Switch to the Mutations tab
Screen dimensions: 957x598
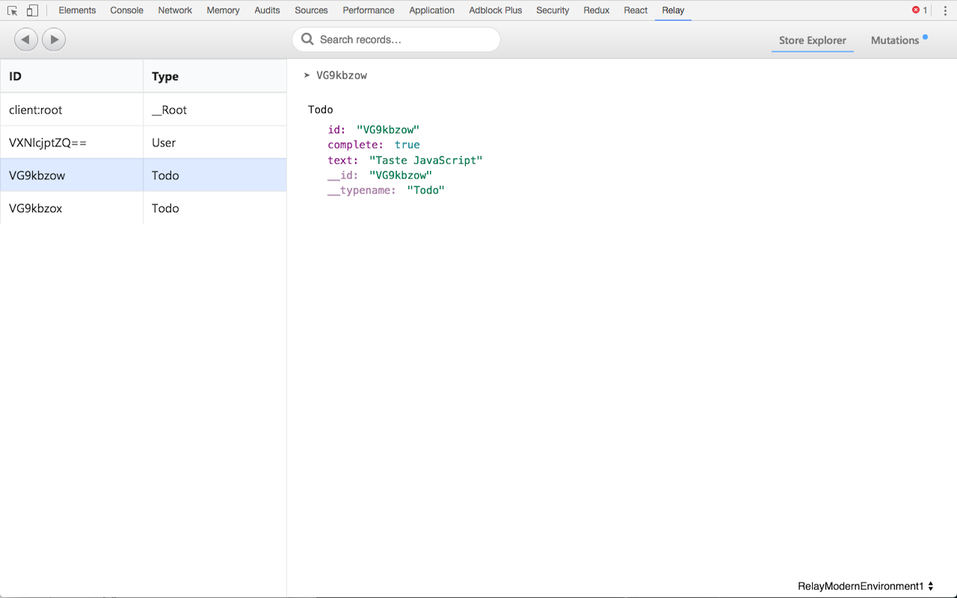[x=894, y=40]
